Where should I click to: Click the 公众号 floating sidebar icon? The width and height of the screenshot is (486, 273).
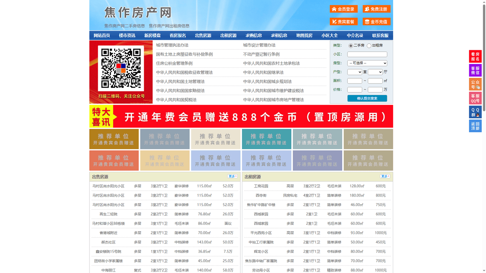coord(475,84)
